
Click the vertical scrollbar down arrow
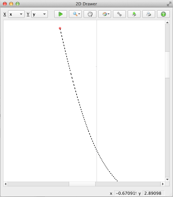[x=167, y=179]
